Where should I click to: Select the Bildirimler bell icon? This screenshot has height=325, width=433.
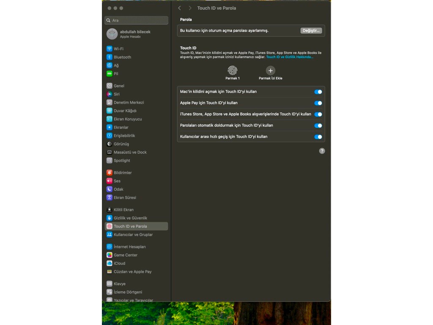click(110, 173)
